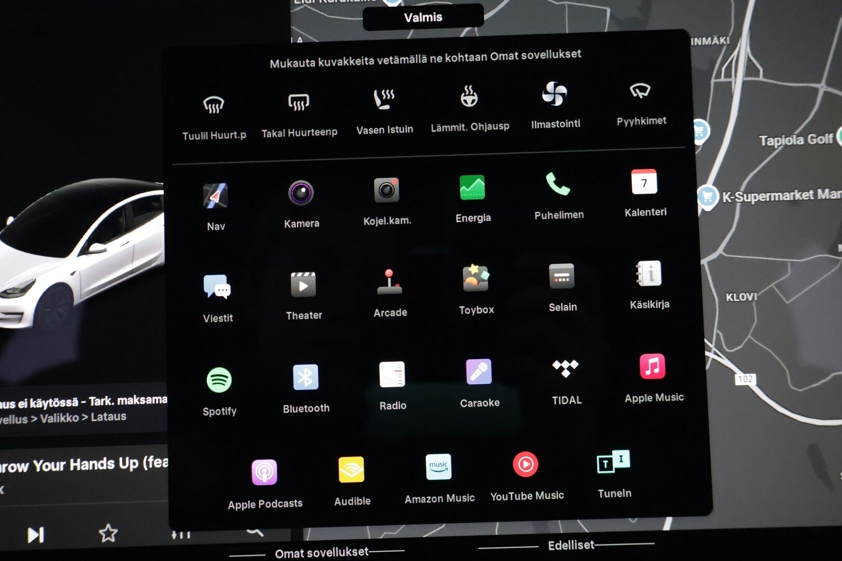Open Selain browser app
Image resolution: width=842 pixels, height=561 pixels.
562,276
